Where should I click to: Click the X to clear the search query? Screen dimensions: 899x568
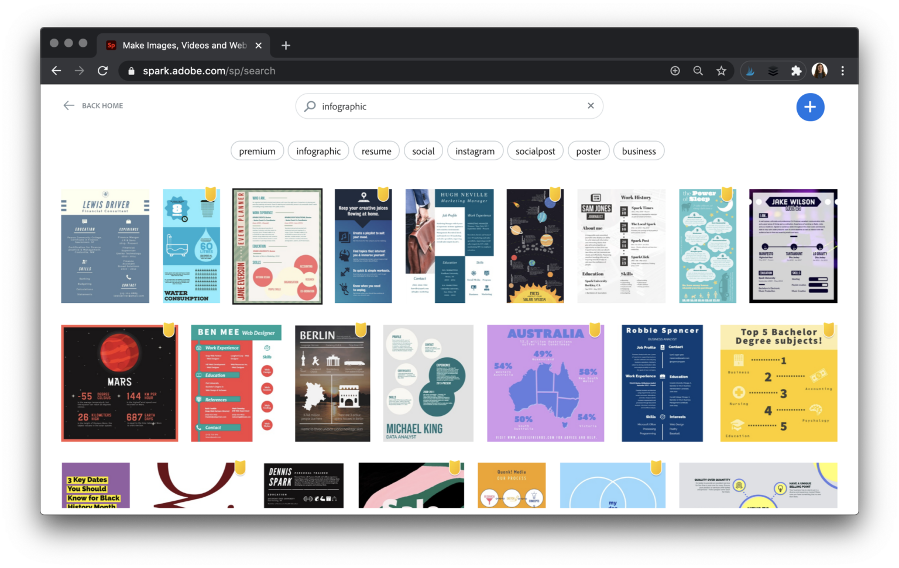(591, 106)
